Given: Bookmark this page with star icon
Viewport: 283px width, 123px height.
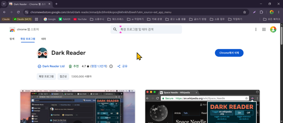Looking at the screenshot, I should (245, 12).
